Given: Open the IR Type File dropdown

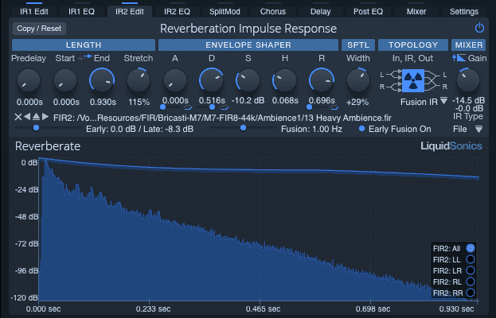Looking at the screenshot, I should [478, 129].
